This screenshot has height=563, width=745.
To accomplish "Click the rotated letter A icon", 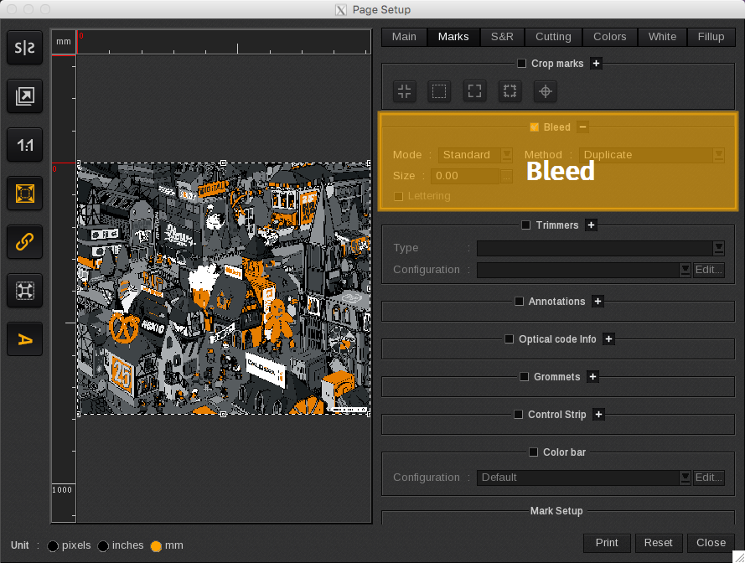I will tap(25, 339).
